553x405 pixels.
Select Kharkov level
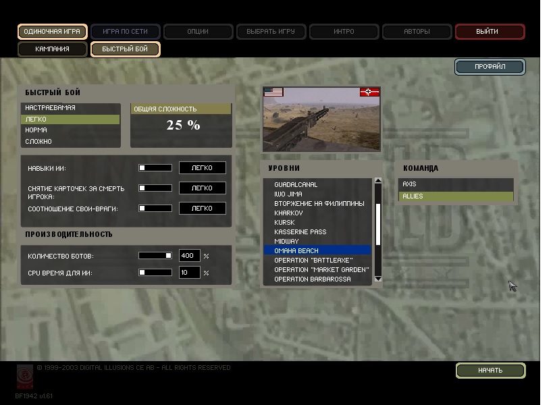[317, 213]
